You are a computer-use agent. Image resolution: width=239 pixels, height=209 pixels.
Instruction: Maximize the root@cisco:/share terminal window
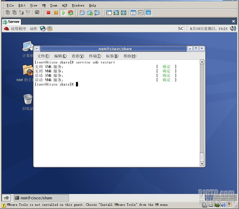pyautogui.click(x=196, y=49)
